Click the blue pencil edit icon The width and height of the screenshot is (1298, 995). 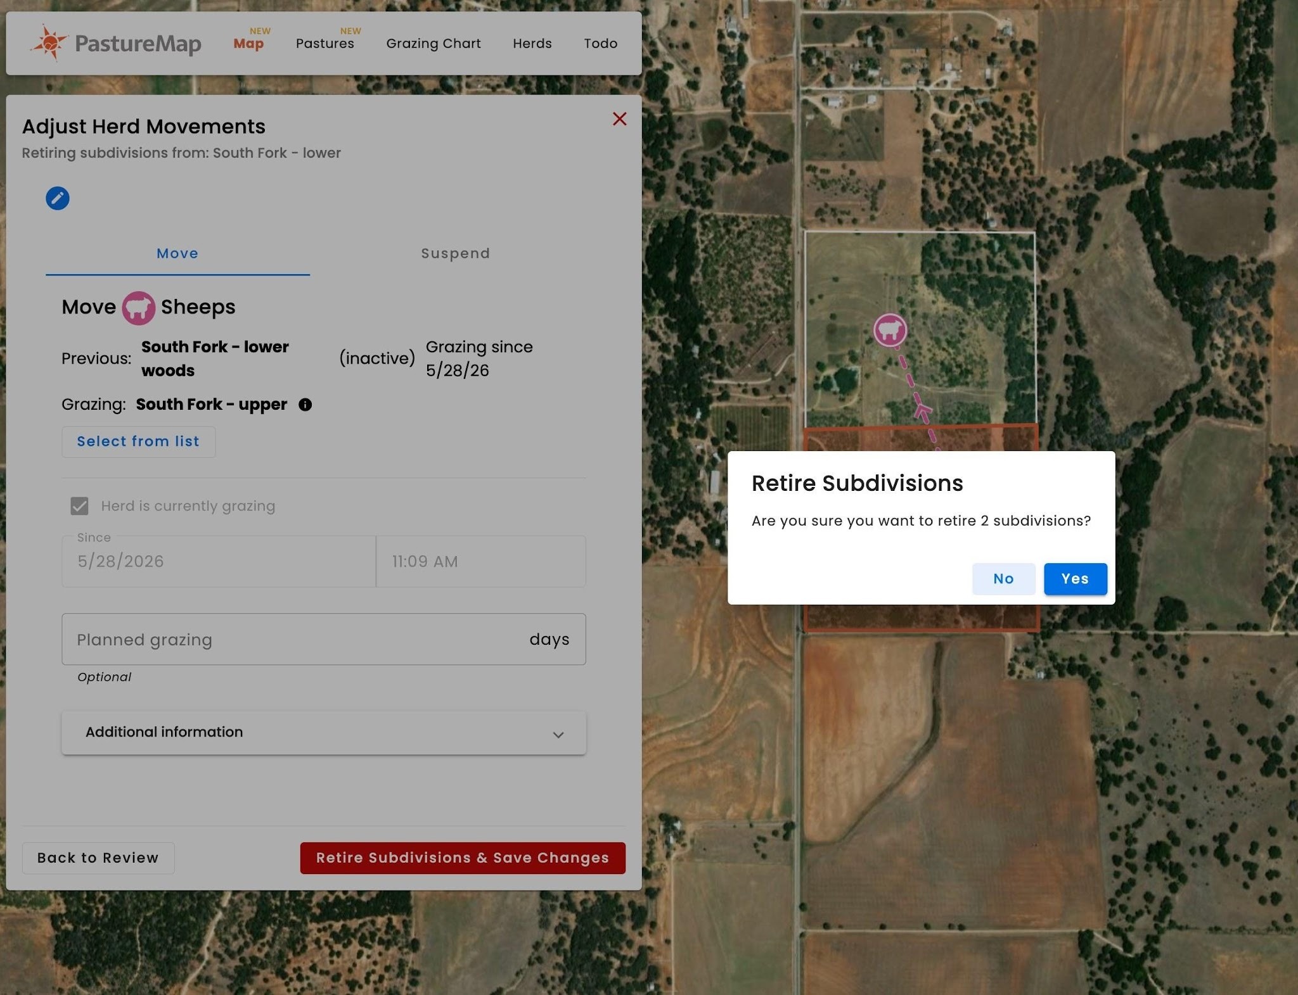click(58, 198)
